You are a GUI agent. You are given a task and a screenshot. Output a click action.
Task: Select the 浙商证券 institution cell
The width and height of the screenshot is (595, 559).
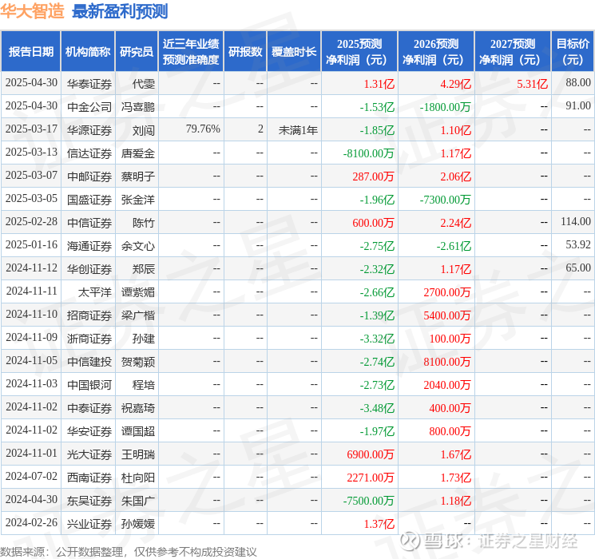(89, 339)
